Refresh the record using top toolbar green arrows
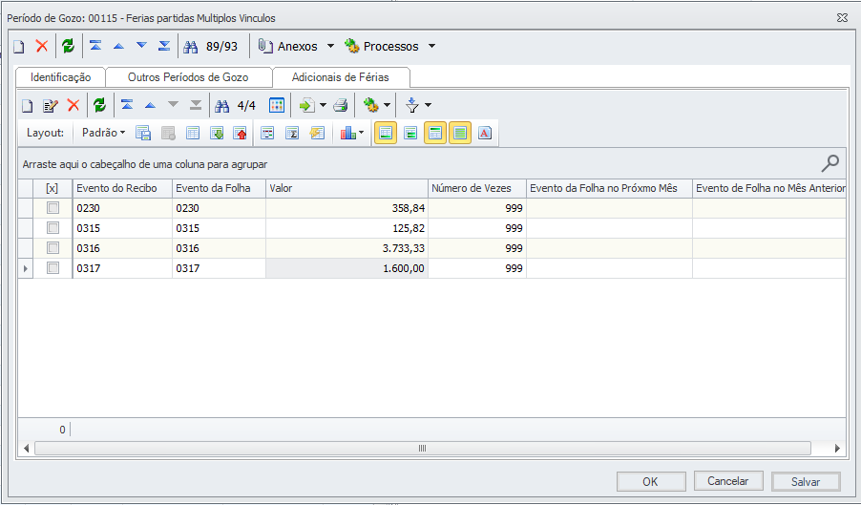This screenshot has height=505, width=861. pos(68,46)
